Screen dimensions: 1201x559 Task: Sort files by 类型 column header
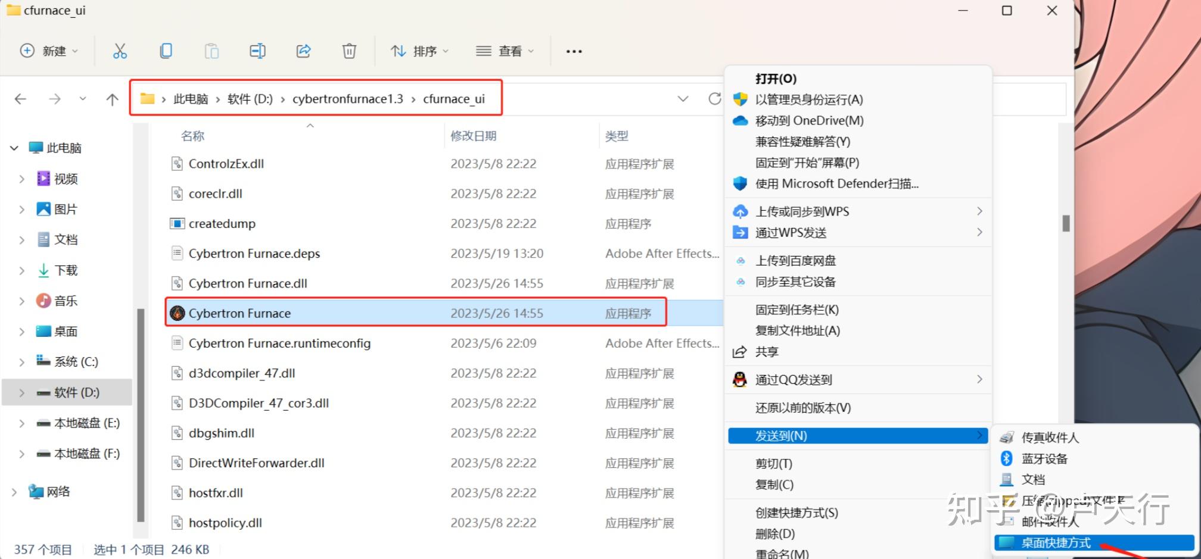click(617, 136)
